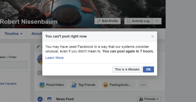
Task: Click the This Is A Mistake button
Action: (127, 69)
